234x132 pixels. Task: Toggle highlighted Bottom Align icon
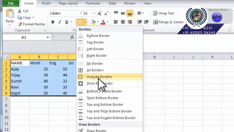click(x=130, y=13)
